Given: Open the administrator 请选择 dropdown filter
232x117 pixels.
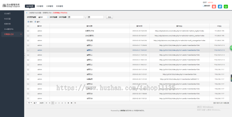Looking at the screenshot, I should (43, 17).
